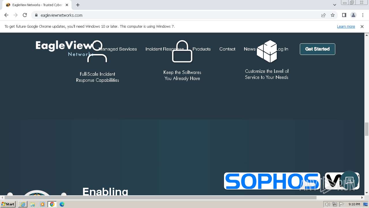Viewport: 369px width, 208px height.
Task: Open the Incident Response menu item
Action: click(x=165, y=49)
